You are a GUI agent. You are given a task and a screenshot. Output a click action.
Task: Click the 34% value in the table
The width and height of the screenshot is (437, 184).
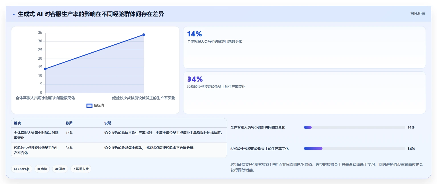(69, 148)
